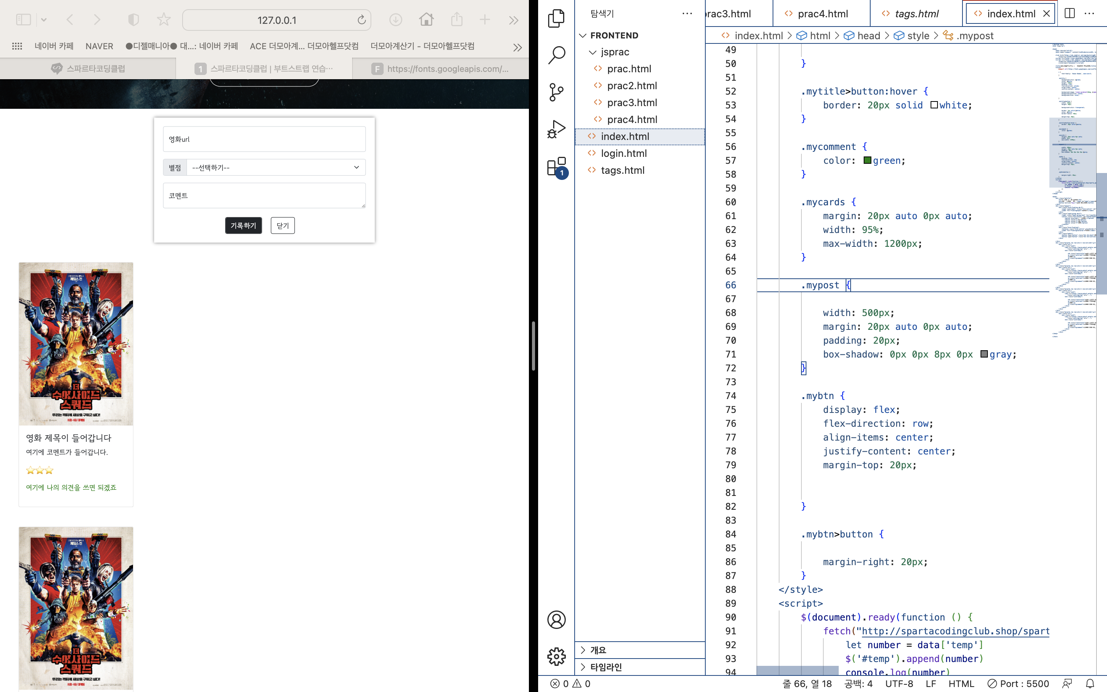Open Safari privacy report shield

(133, 20)
